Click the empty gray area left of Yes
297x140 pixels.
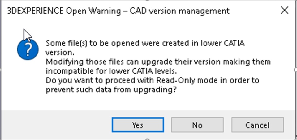point(56,125)
